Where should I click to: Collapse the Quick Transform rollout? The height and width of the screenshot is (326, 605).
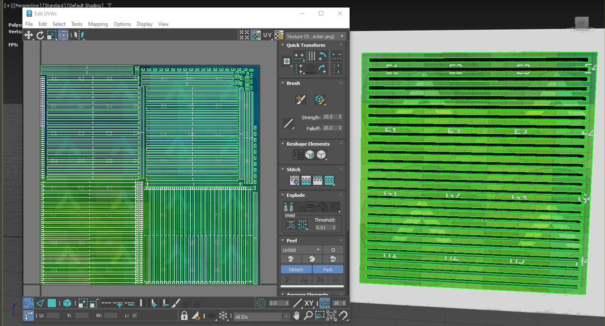point(283,45)
